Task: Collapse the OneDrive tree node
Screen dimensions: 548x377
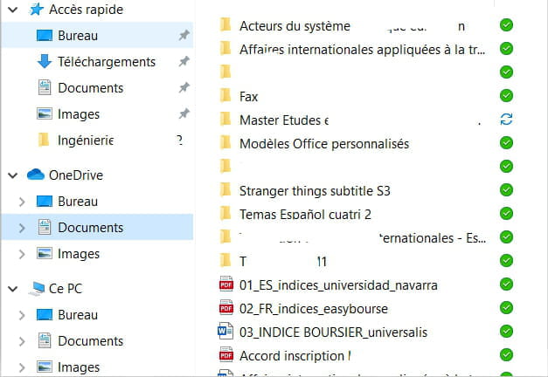Action: click(x=12, y=175)
